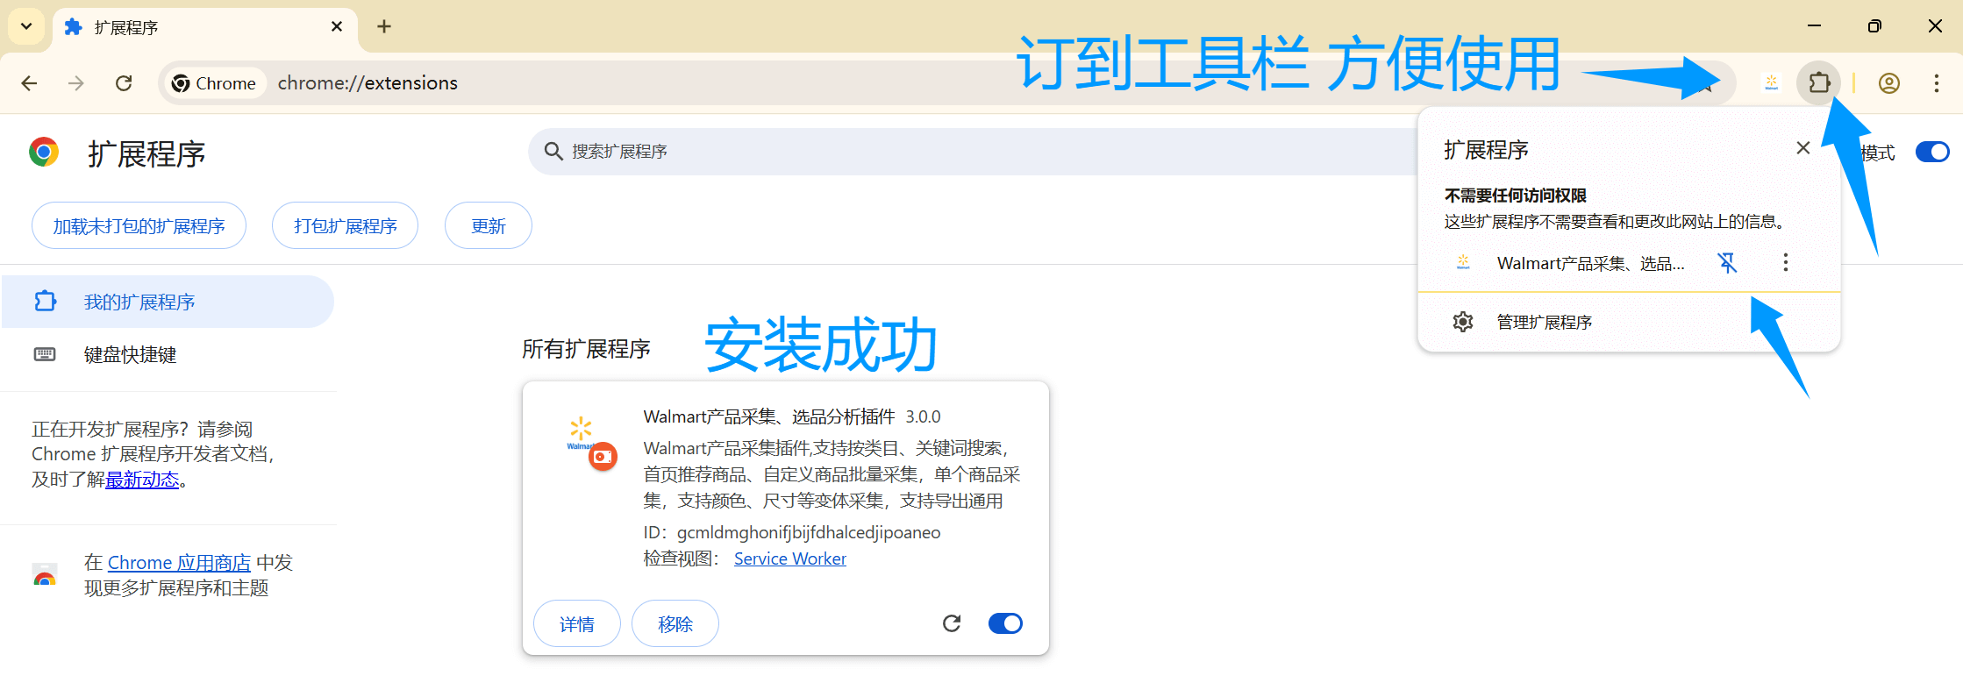The height and width of the screenshot is (683, 1963).
Task: Click the extension ID text gcmldmghonifjbijfdhalcedjipoaneo
Action: [x=809, y=532]
